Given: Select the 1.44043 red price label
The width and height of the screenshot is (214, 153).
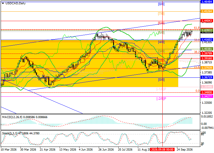Looking at the screenshot, I should [x=207, y=21].
